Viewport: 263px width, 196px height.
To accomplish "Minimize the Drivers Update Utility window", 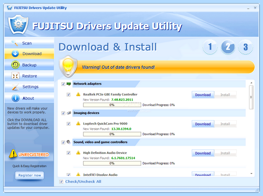I will 248,8.
